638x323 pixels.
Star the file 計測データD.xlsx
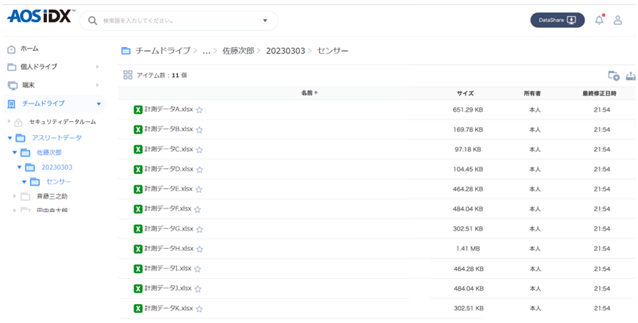pyautogui.click(x=199, y=170)
